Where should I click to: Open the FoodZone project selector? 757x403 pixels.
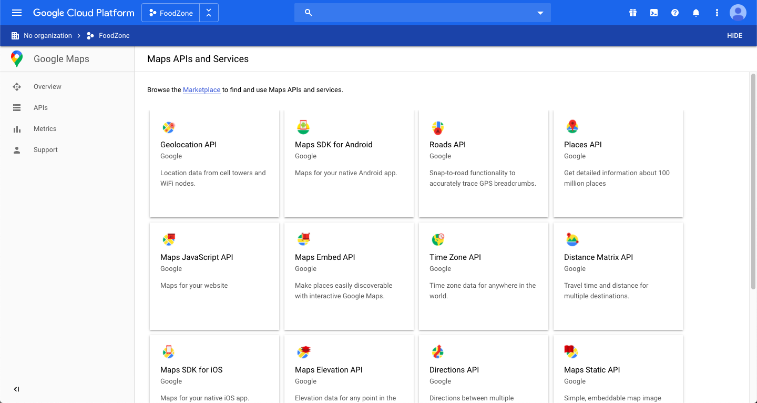pos(171,13)
